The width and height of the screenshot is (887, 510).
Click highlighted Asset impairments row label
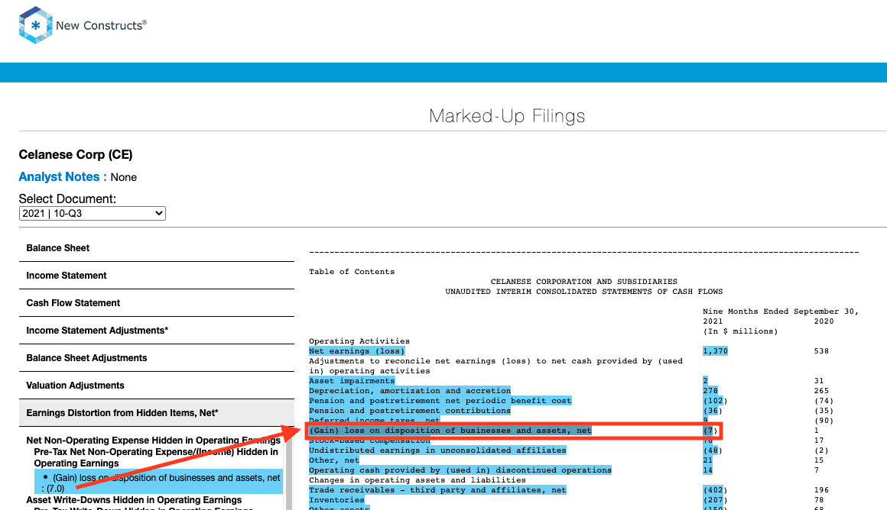(352, 381)
